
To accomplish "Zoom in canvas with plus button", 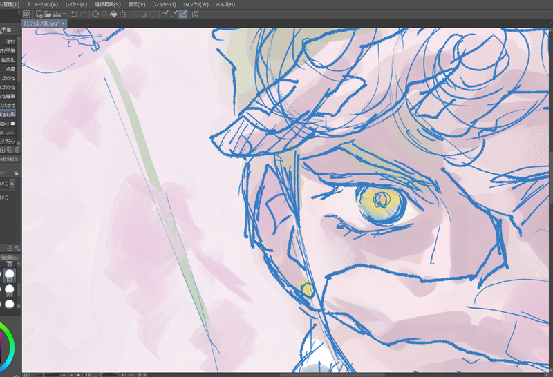I will [71, 375].
